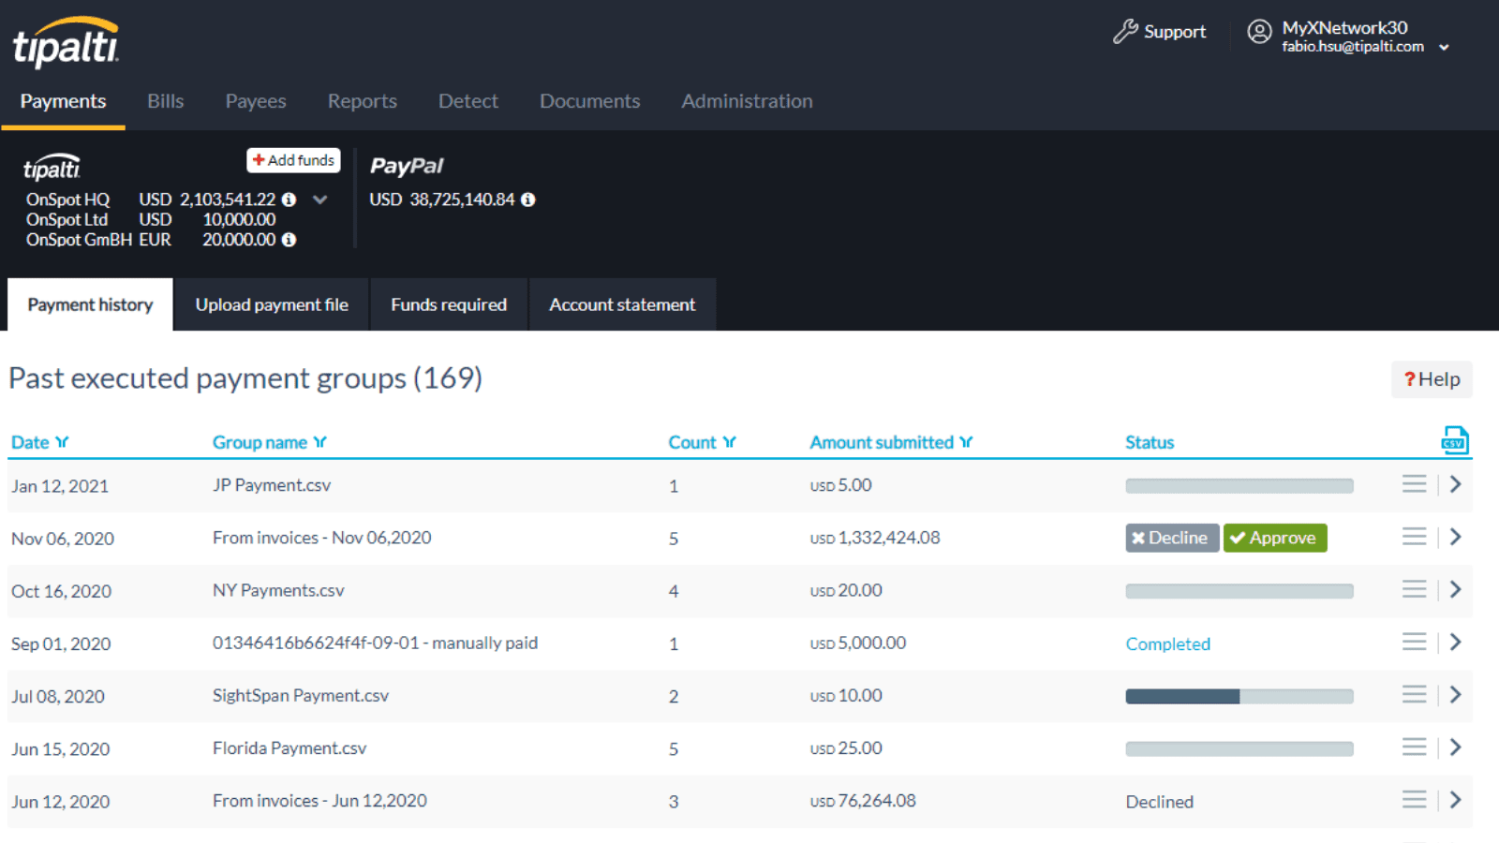Open row menu for JP Payment.csv
Screen dimensions: 1499x843
coord(1414,484)
